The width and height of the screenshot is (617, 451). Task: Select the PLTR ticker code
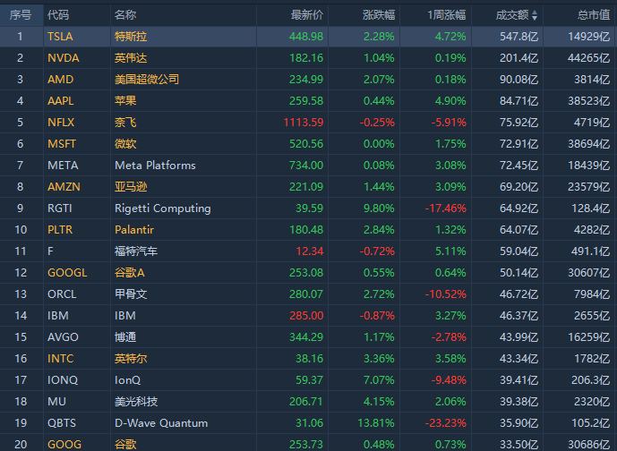[61, 230]
